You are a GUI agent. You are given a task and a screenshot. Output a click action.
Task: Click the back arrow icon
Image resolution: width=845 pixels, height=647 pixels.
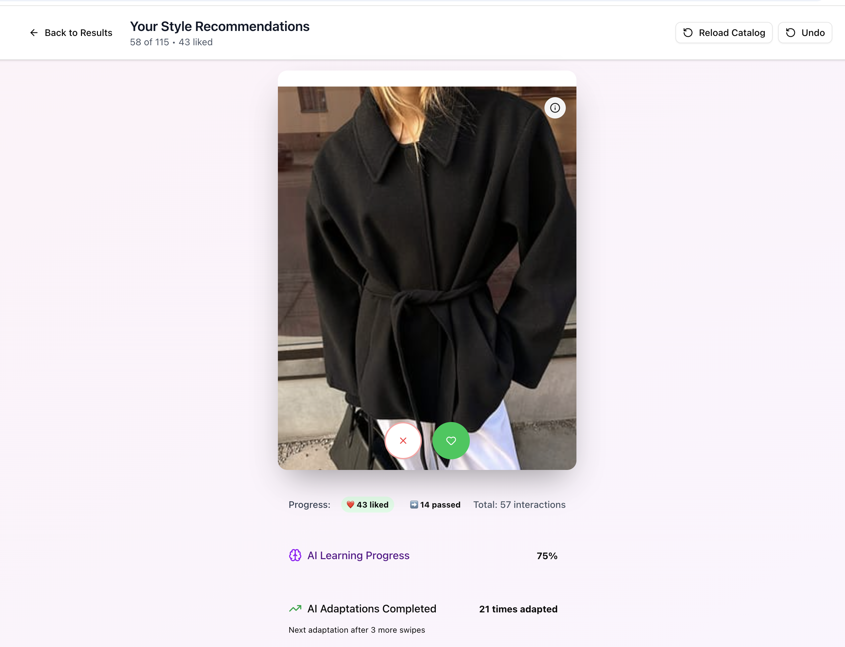pos(34,33)
